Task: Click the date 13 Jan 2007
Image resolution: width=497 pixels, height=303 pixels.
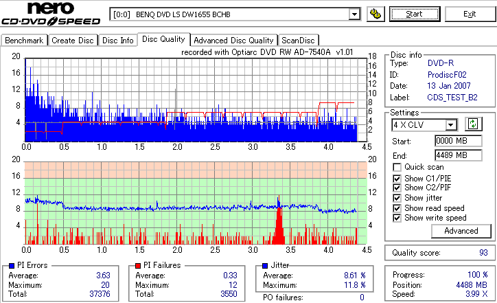Action: [x=449, y=86]
